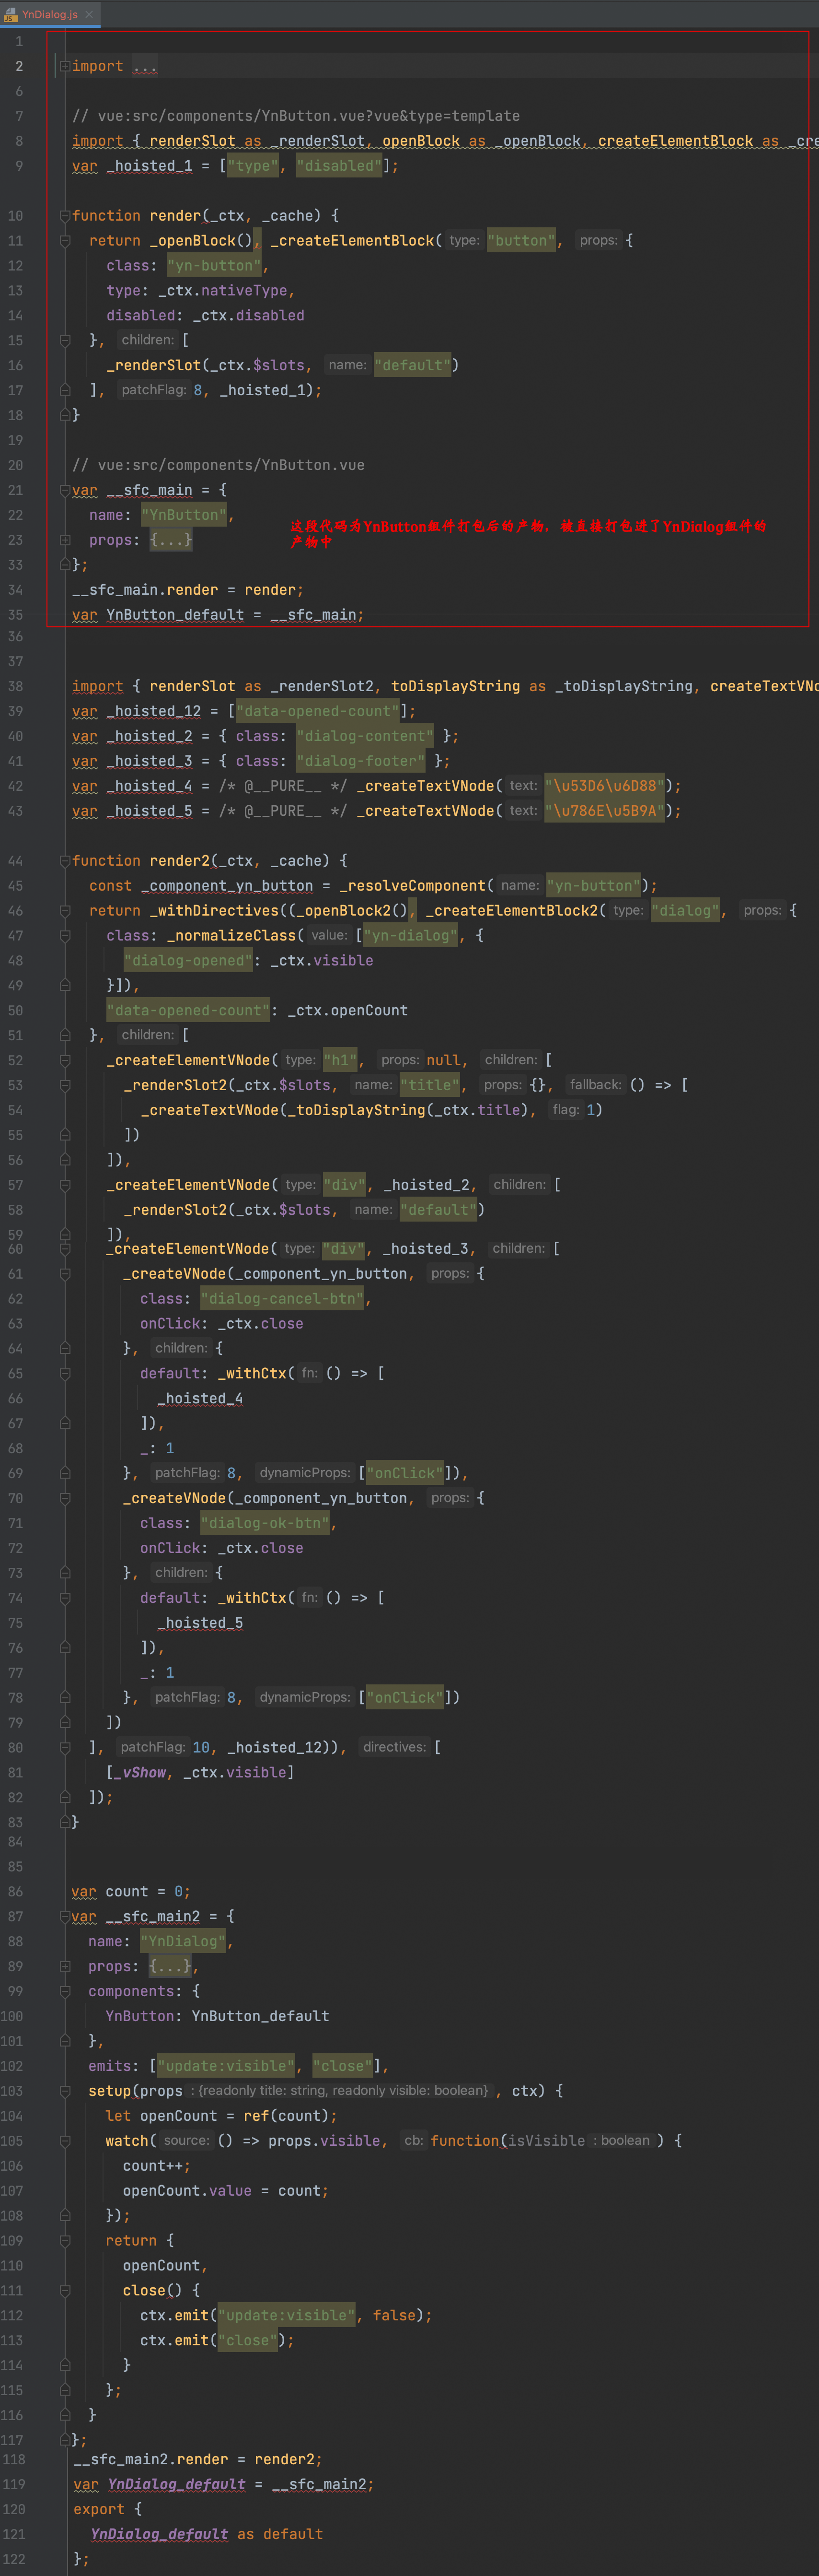Collapse var __sfc_main object at line 21
The image size is (819, 2576).
click(x=65, y=490)
